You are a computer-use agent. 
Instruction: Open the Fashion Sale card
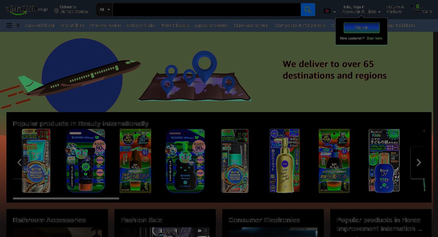coord(165,223)
